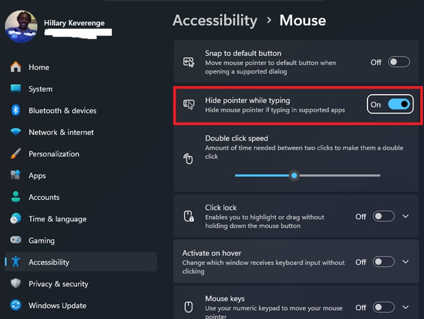Open Accounts settings category

coord(81,197)
